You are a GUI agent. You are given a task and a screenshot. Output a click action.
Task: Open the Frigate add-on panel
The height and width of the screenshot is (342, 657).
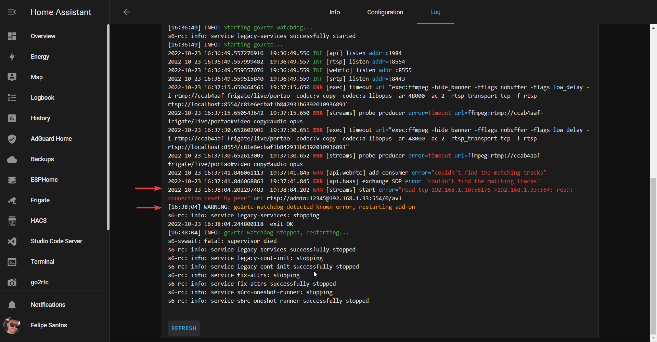point(40,200)
